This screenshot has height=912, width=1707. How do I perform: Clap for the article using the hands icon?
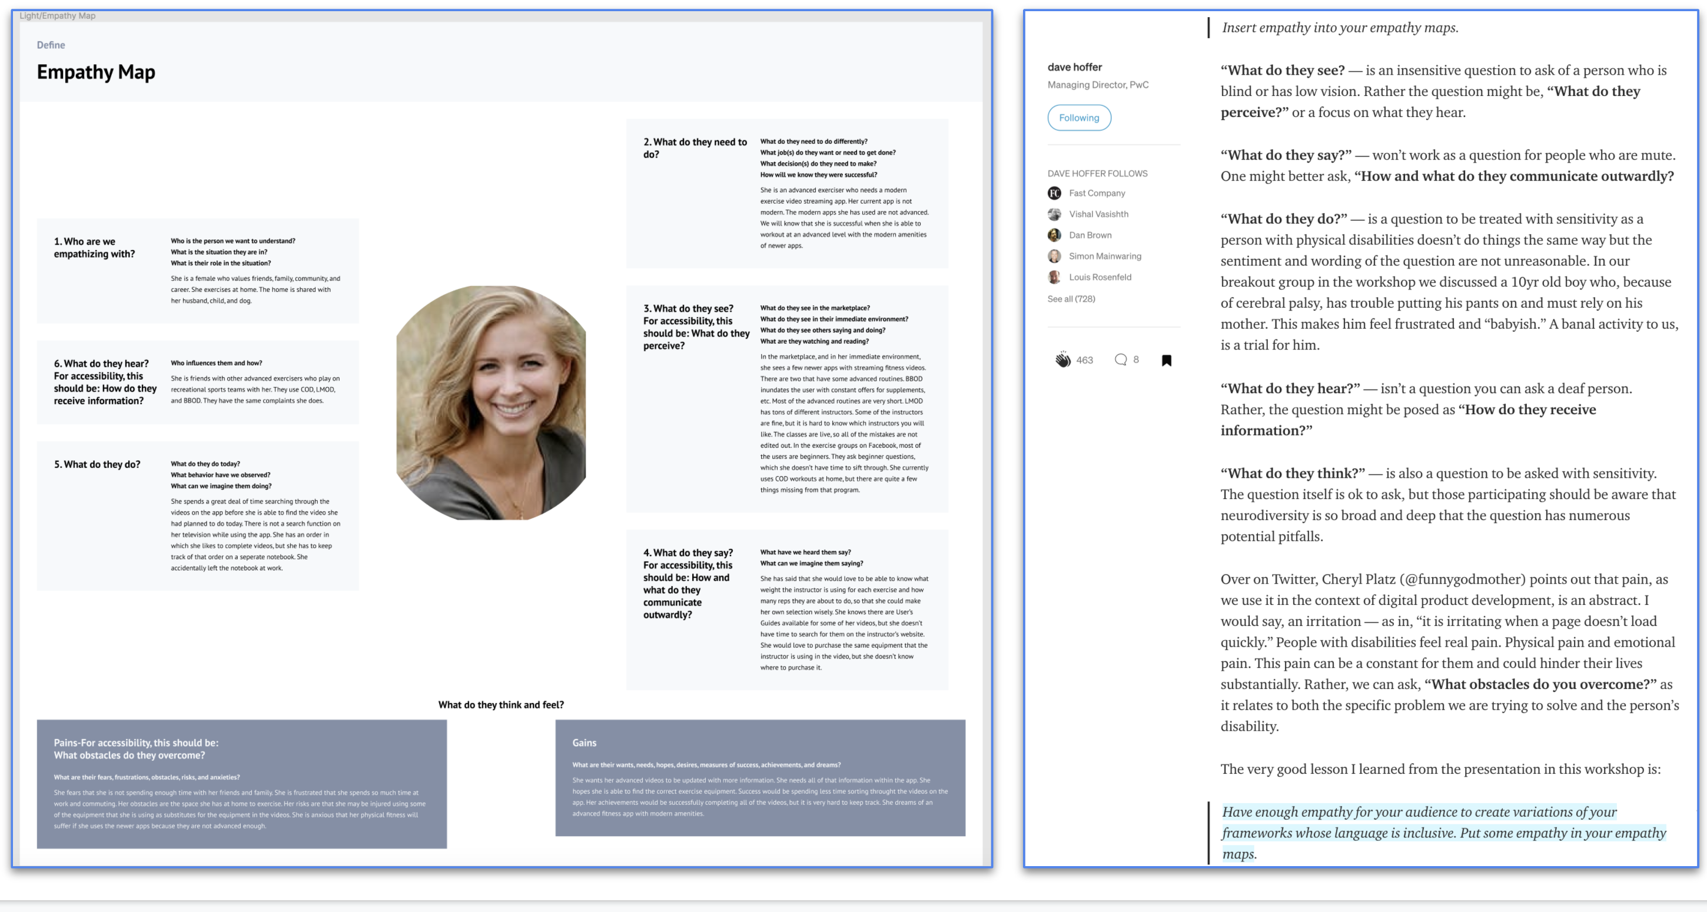pyautogui.click(x=1063, y=360)
